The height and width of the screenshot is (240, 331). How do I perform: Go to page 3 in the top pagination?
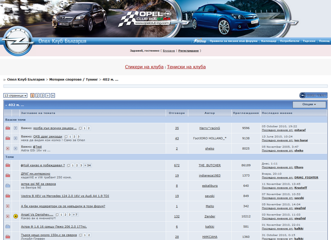pyautogui.click(x=43, y=96)
